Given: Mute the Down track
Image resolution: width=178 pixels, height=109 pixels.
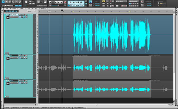Looking at the screenshot, I should tap(20, 81).
